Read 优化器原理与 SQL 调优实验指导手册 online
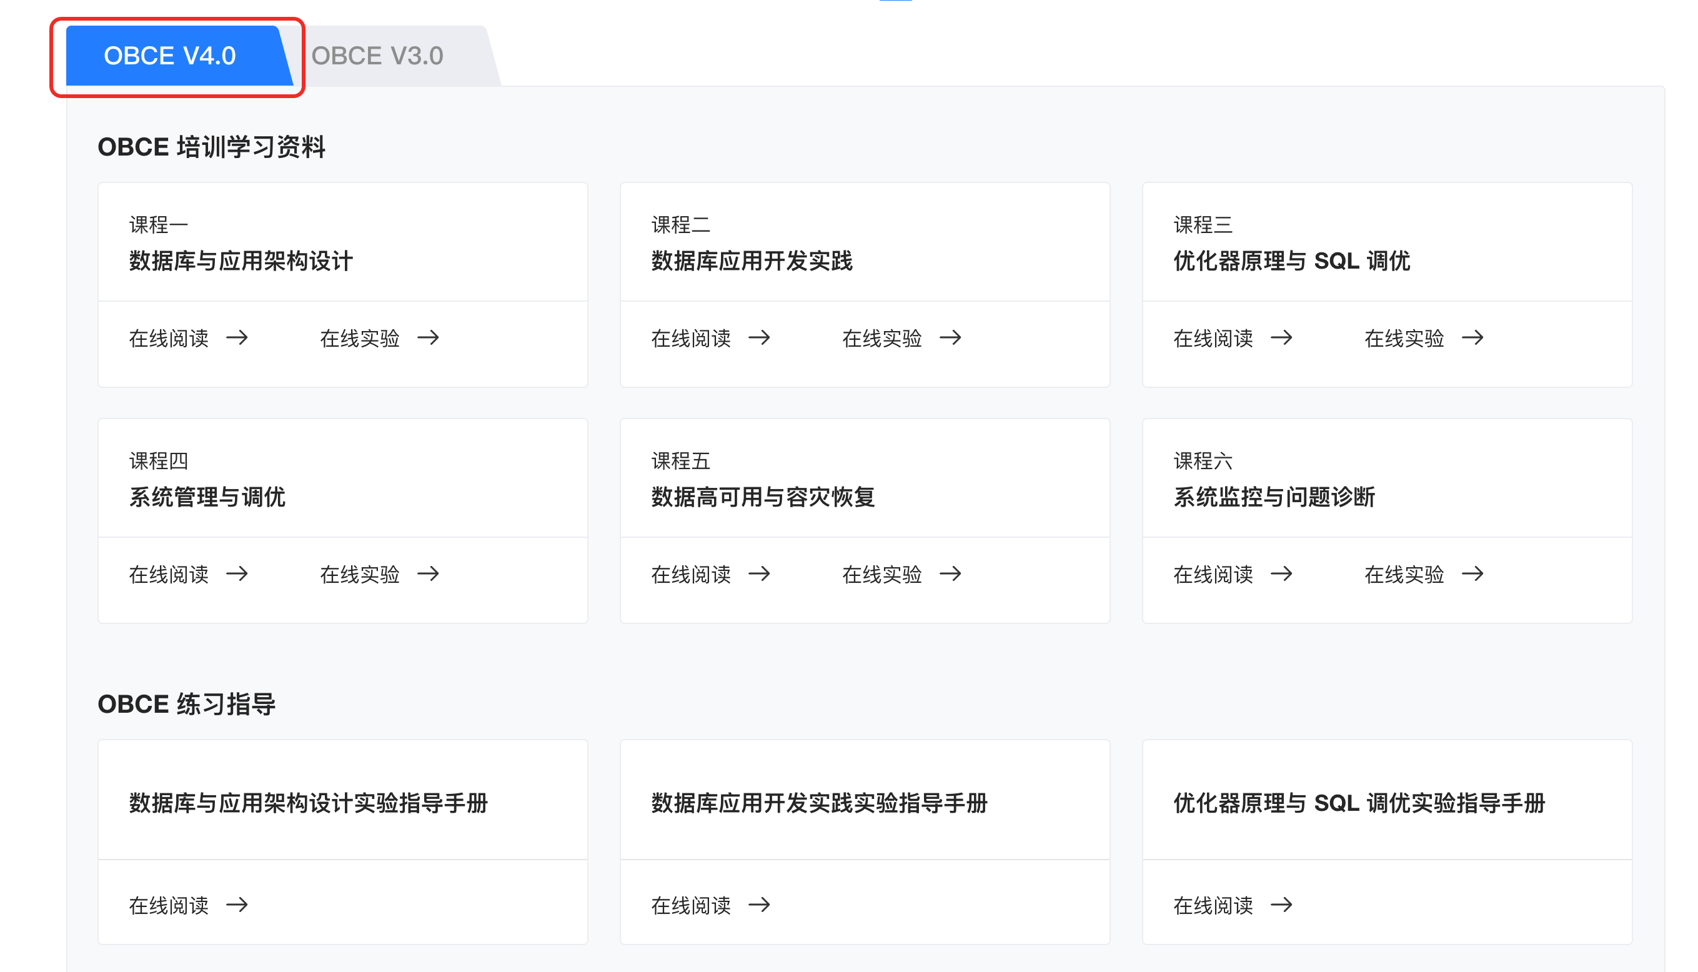Image resolution: width=1698 pixels, height=972 pixels. tap(1213, 905)
